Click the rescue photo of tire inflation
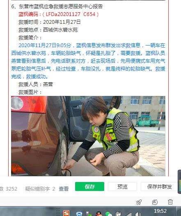This screenshot has width=181, height=216. coord(88,136)
